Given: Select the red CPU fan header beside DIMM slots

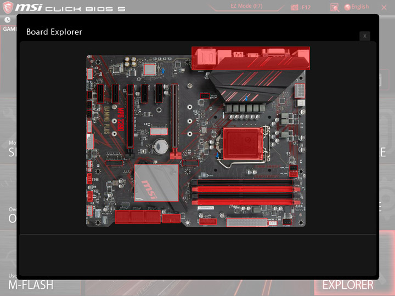Looking at the screenshot, I should [294, 174].
